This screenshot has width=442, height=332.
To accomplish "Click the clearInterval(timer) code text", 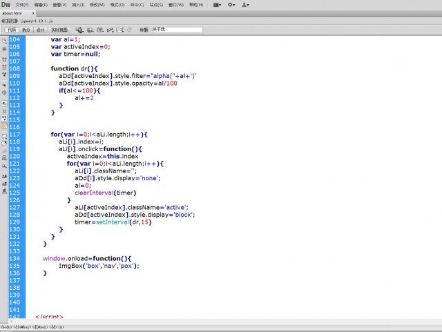I will coord(106,193).
